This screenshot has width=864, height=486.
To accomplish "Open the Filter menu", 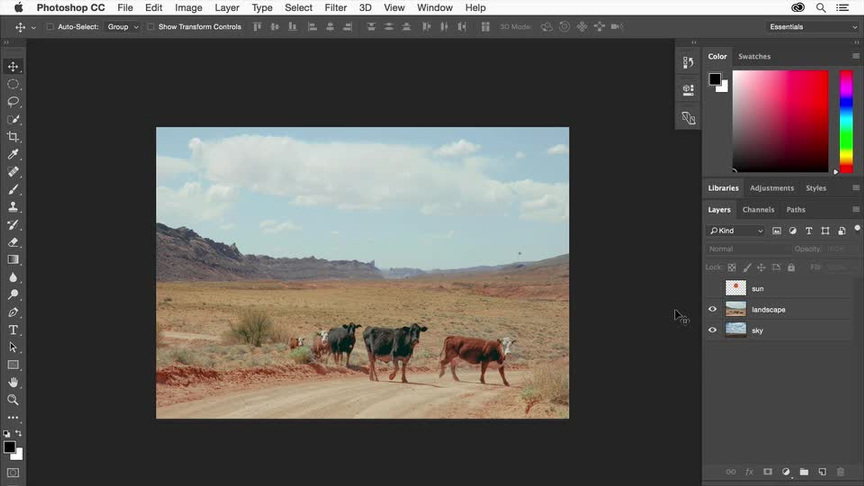I will tap(335, 8).
